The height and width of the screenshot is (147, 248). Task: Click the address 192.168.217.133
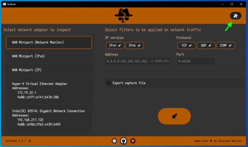point(30,120)
